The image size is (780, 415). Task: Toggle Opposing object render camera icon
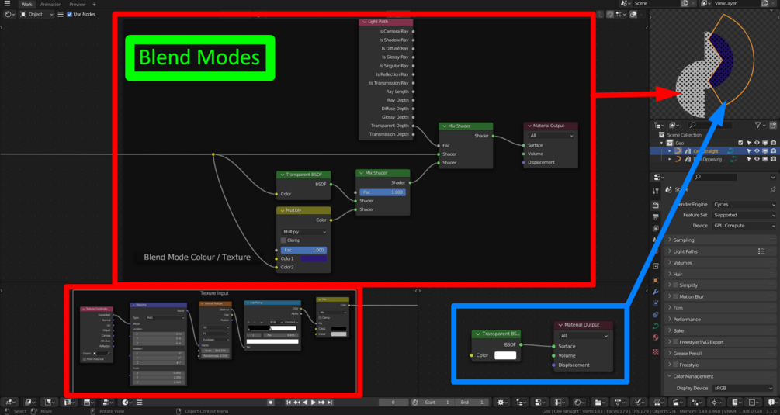pos(773,160)
